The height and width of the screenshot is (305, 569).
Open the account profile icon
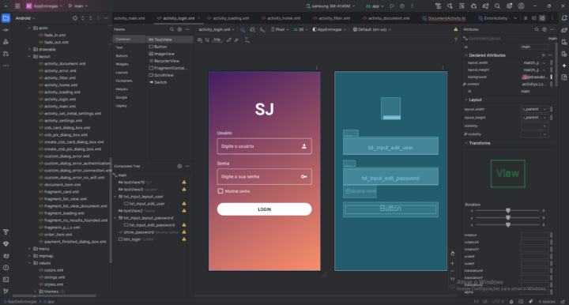521,6
